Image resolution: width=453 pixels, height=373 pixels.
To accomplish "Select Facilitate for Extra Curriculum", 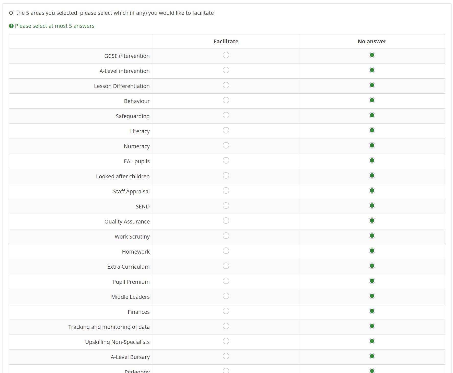I will 226,266.
